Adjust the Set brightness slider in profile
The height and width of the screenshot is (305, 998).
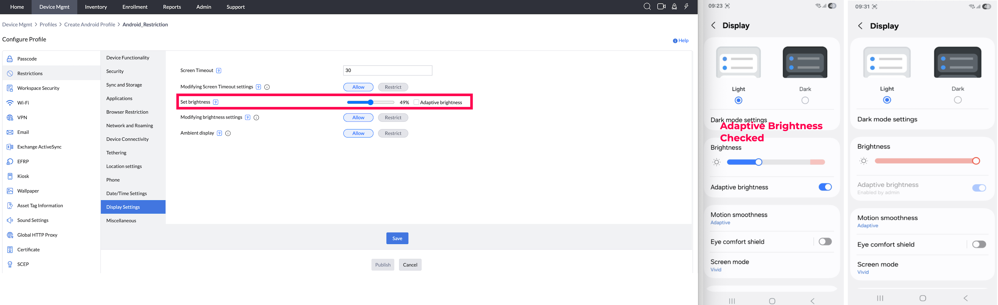(x=370, y=102)
